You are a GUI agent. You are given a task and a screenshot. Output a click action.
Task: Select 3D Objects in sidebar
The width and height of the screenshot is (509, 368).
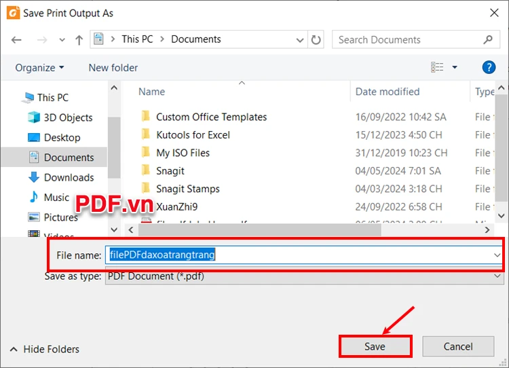pyautogui.click(x=68, y=117)
